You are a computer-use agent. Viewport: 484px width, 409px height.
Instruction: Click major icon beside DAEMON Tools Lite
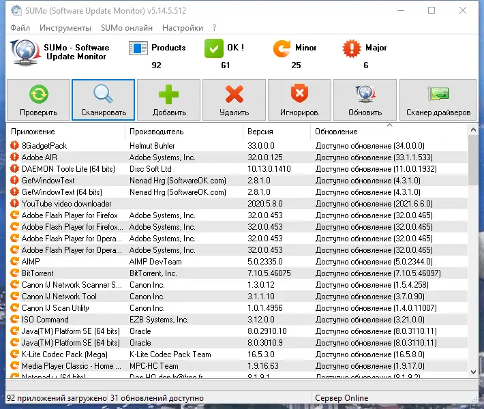click(x=14, y=168)
